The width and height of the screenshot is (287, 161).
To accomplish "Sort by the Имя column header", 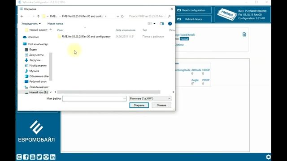I will pyautogui.click(x=60, y=30).
